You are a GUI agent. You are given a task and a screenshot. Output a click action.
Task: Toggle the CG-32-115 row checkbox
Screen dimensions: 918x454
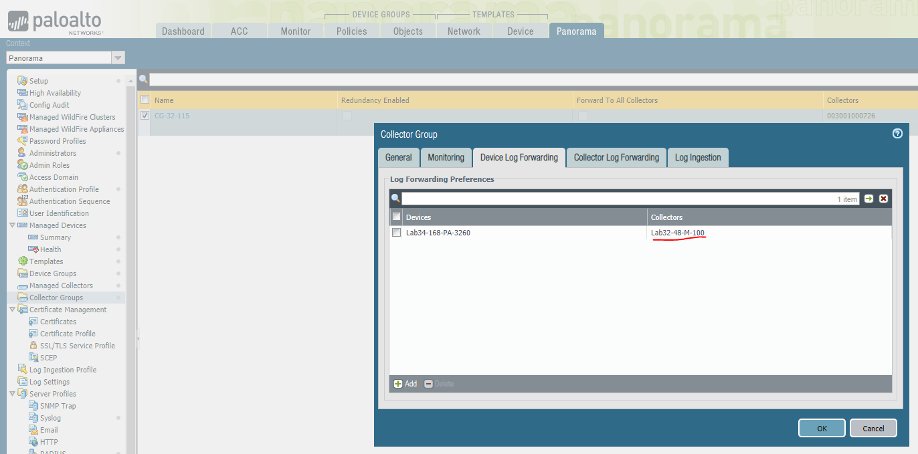[x=145, y=116]
